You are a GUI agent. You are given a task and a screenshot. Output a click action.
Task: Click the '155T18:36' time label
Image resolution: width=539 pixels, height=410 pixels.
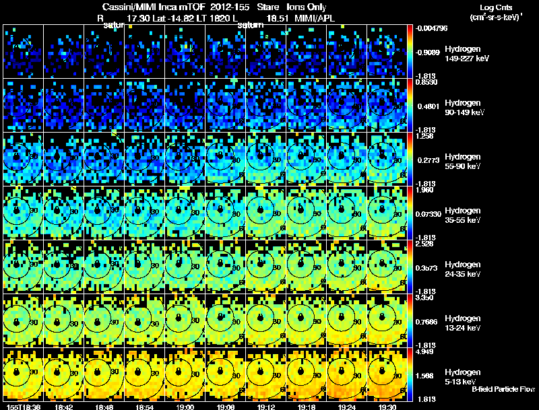(24, 407)
